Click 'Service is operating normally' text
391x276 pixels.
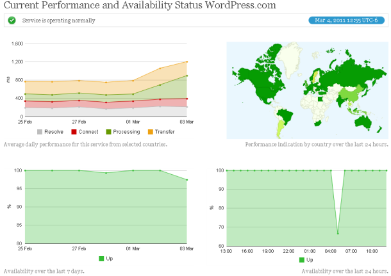[58, 20]
